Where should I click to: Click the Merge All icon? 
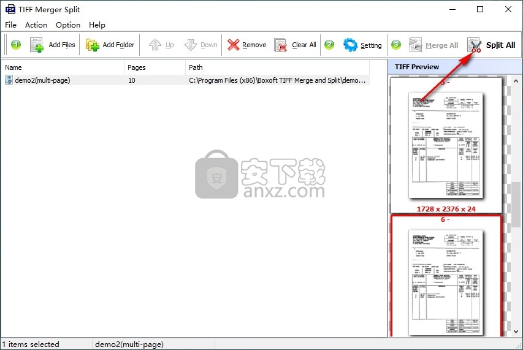[416, 45]
